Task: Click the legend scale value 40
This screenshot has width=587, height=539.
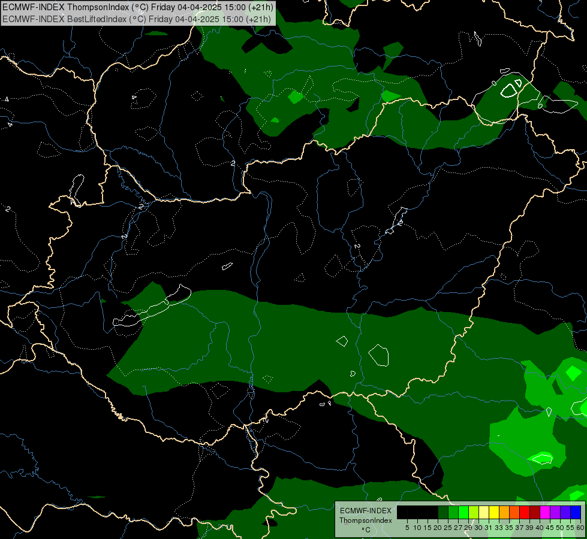Action: pos(540,528)
